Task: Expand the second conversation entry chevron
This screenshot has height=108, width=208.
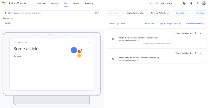Action: (200, 53)
